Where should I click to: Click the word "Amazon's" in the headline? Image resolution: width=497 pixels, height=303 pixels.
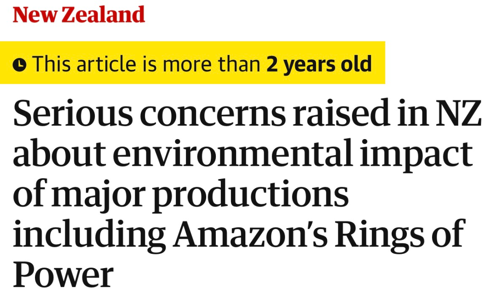coord(250,234)
